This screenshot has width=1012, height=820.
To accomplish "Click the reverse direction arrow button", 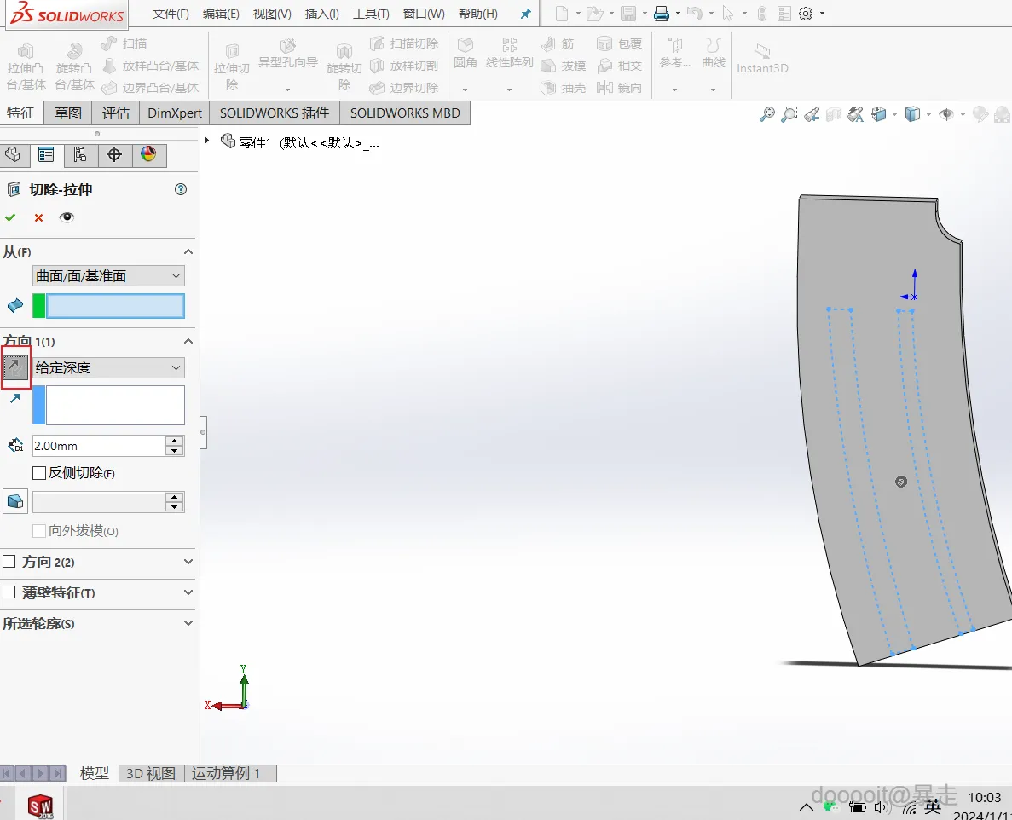I will tap(15, 367).
